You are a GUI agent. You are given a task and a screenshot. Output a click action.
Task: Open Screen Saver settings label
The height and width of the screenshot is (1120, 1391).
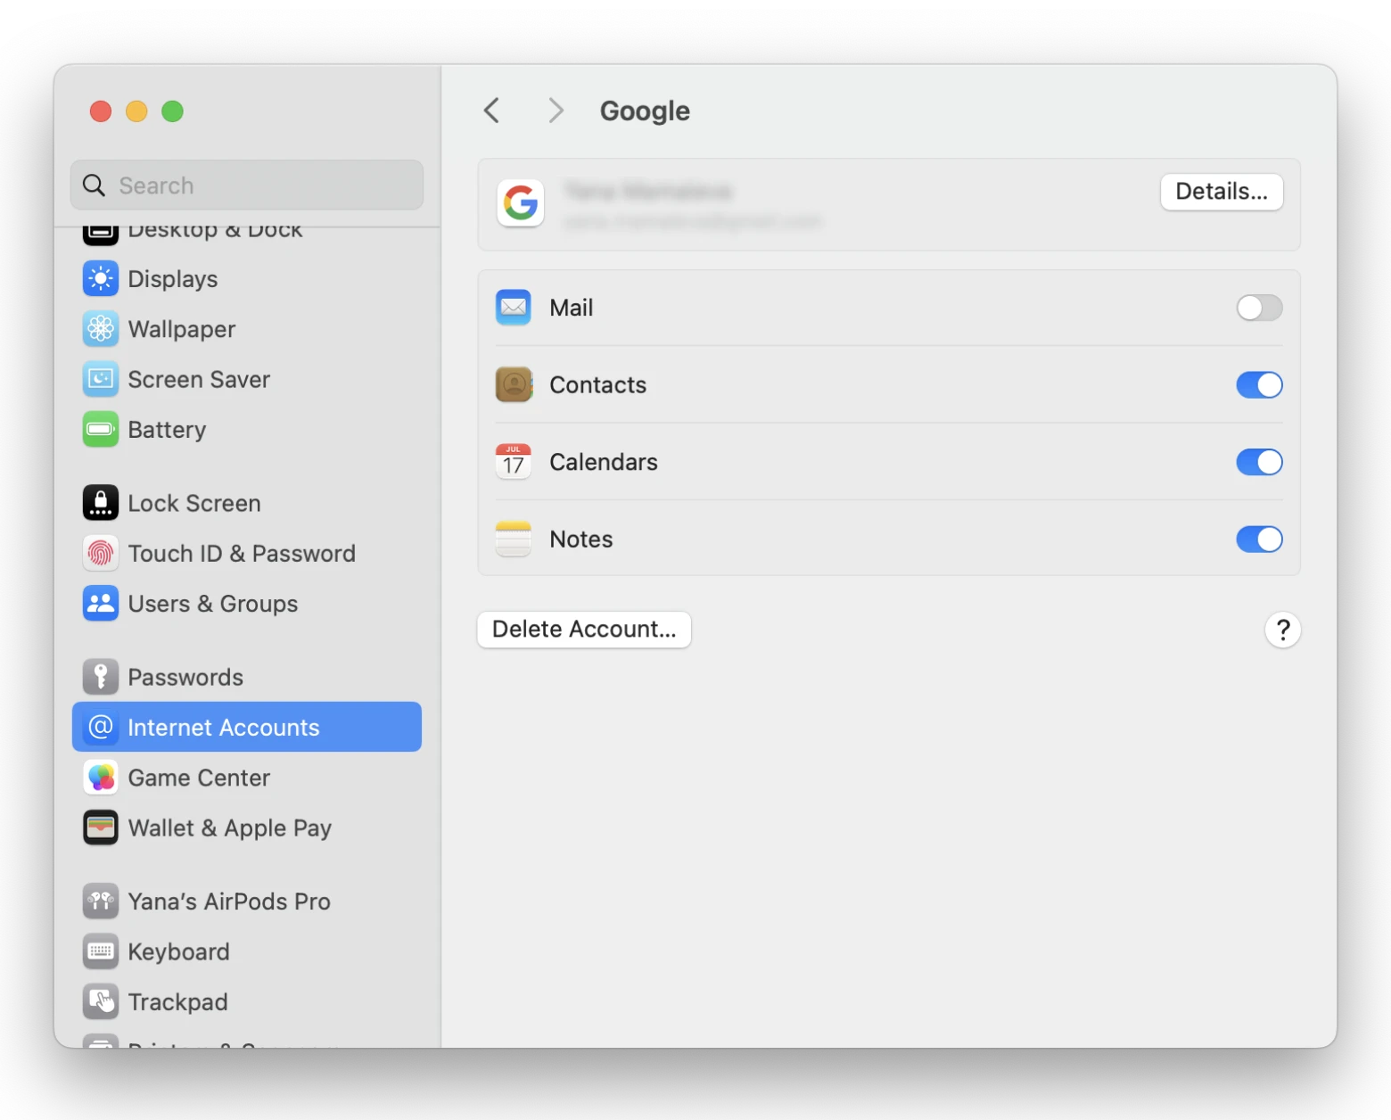tap(199, 379)
